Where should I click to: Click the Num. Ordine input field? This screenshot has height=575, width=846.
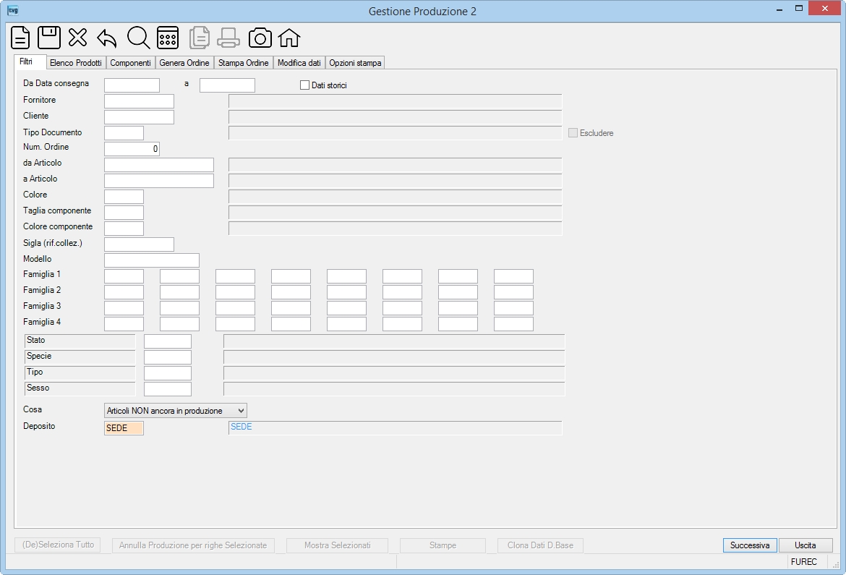click(x=132, y=148)
